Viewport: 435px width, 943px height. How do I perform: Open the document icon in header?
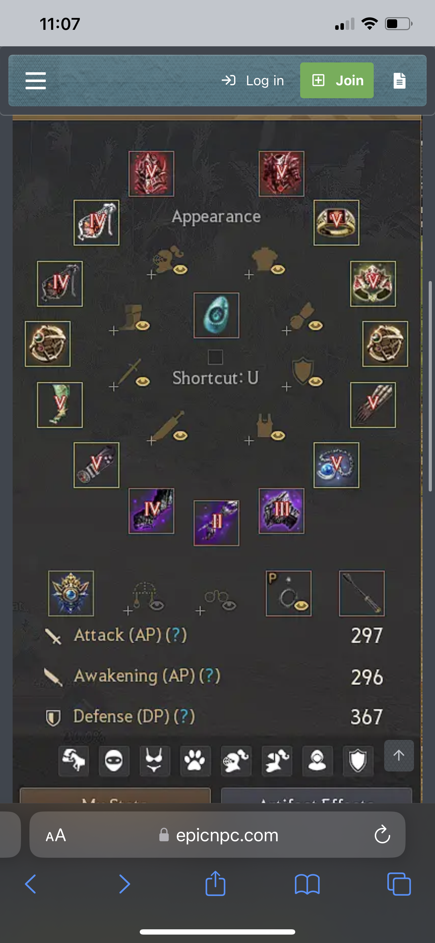(399, 81)
